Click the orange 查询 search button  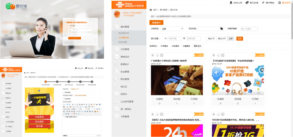[x=239, y=39]
